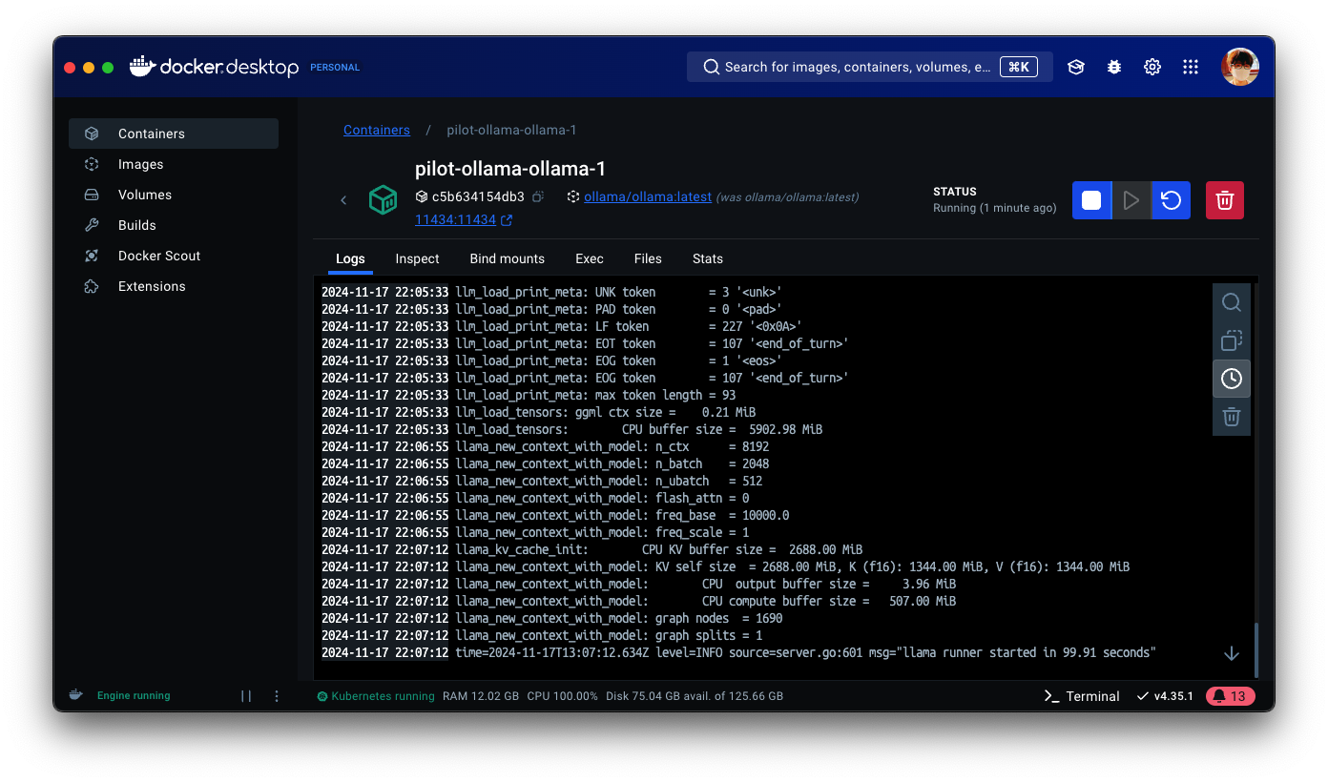Click the 'Running (1 minute ago)' status text
This screenshot has height=782, width=1328.
(x=995, y=208)
